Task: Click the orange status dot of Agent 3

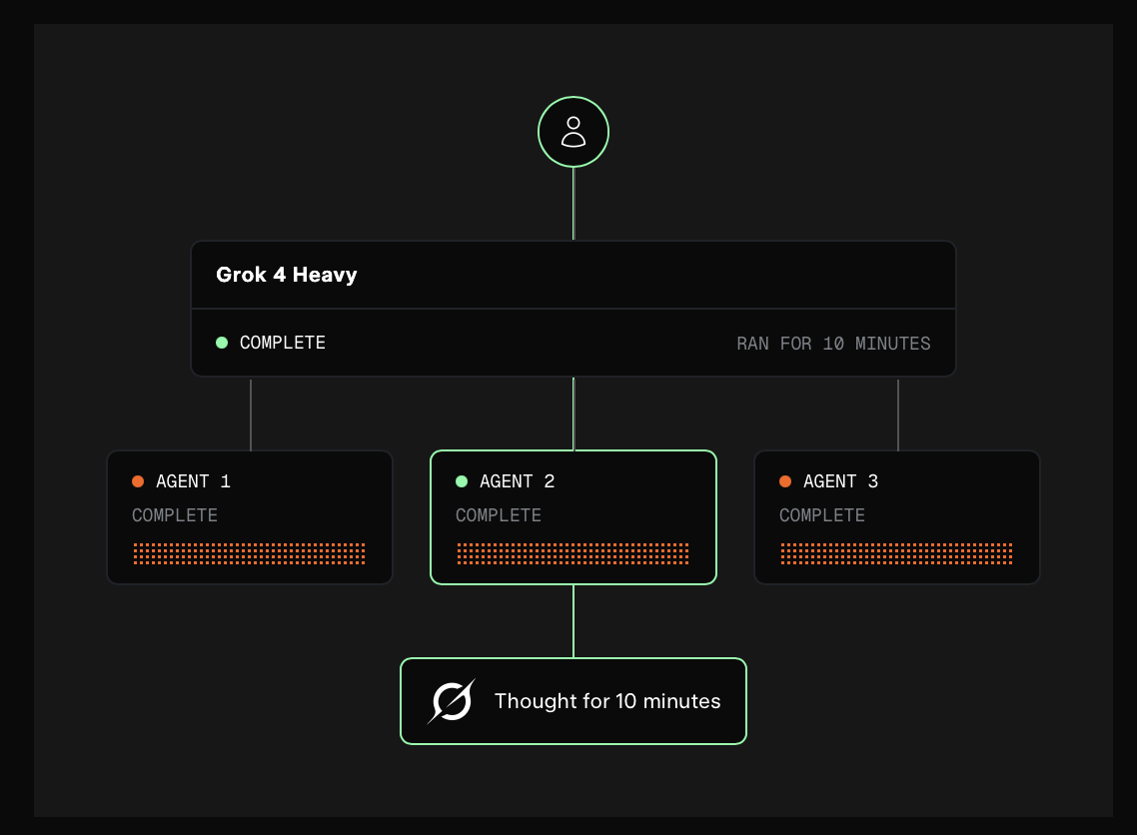Action: (x=785, y=481)
